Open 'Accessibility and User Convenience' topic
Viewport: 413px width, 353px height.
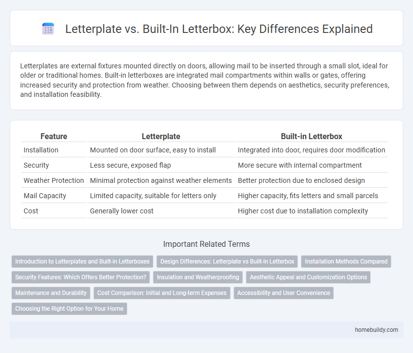[x=284, y=293]
